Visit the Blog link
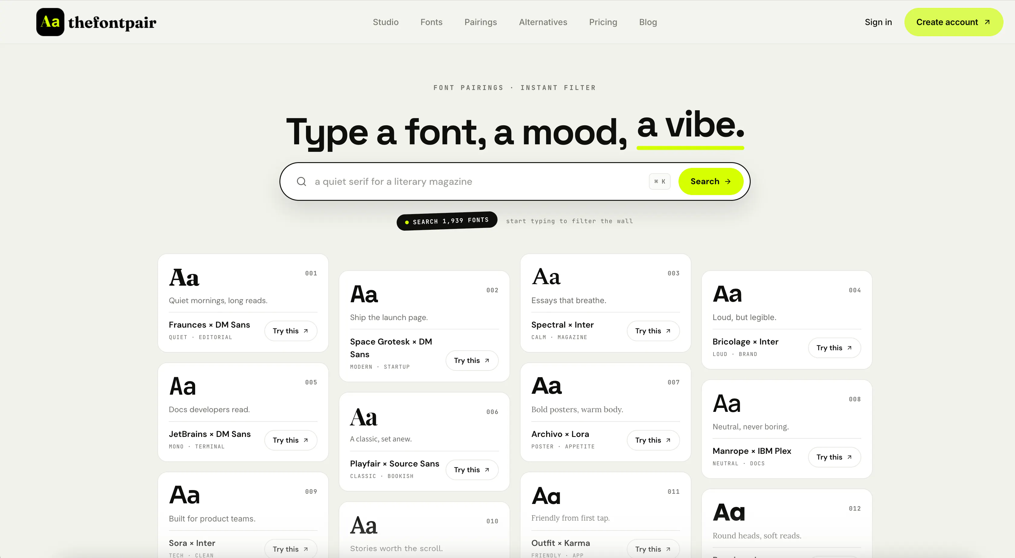 [648, 22]
